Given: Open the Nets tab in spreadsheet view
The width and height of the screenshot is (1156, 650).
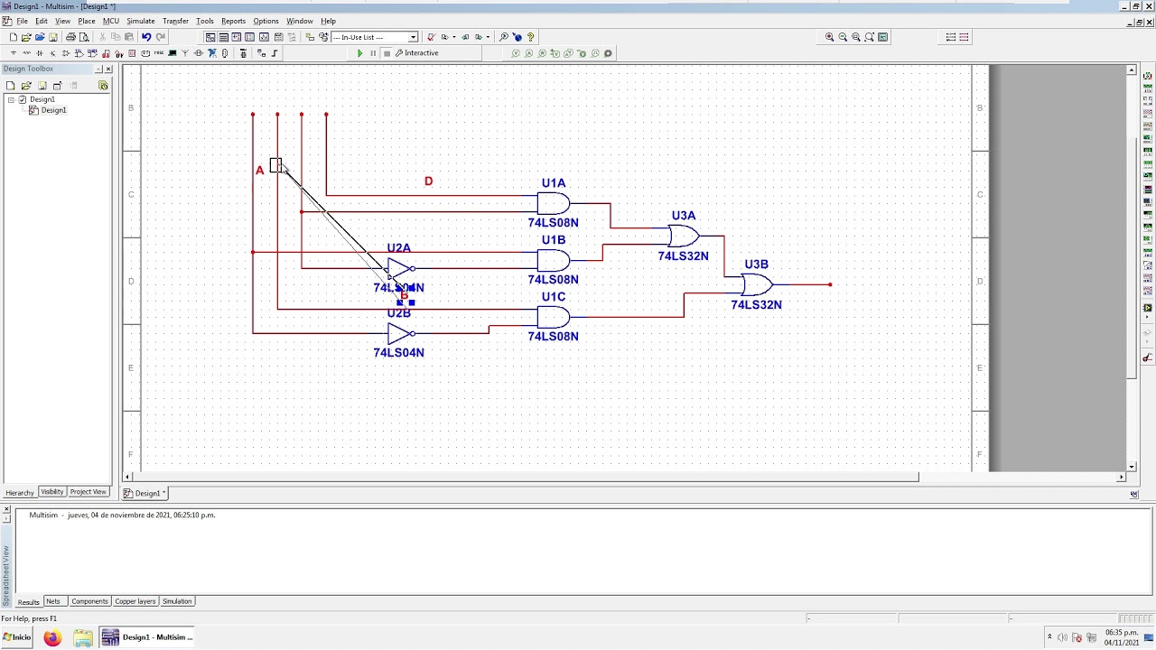Looking at the screenshot, I should [x=53, y=601].
